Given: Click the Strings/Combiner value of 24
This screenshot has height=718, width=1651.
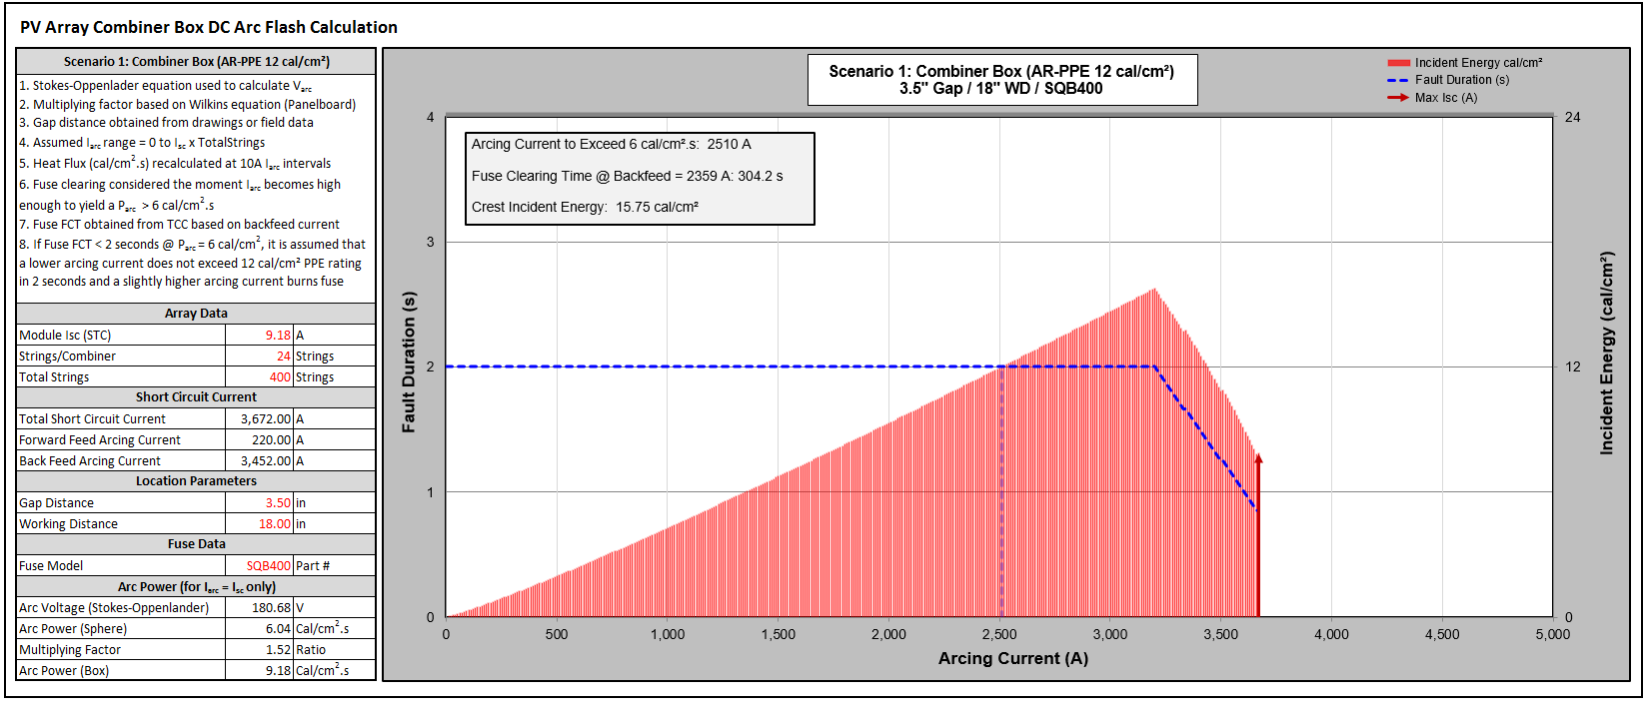Looking at the screenshot, I should [x=259, y=357].
